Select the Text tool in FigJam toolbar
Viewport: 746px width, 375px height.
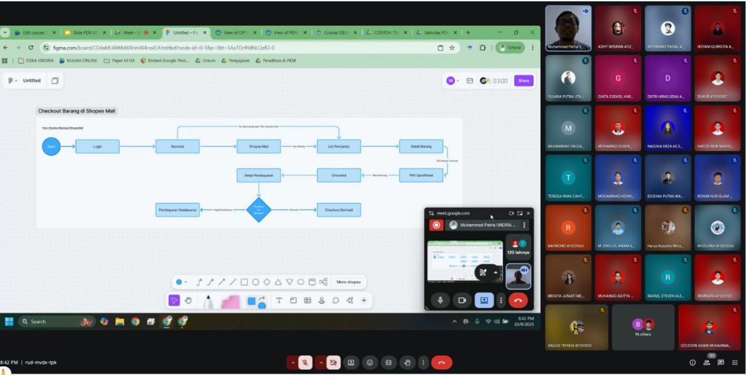[279, 301]
